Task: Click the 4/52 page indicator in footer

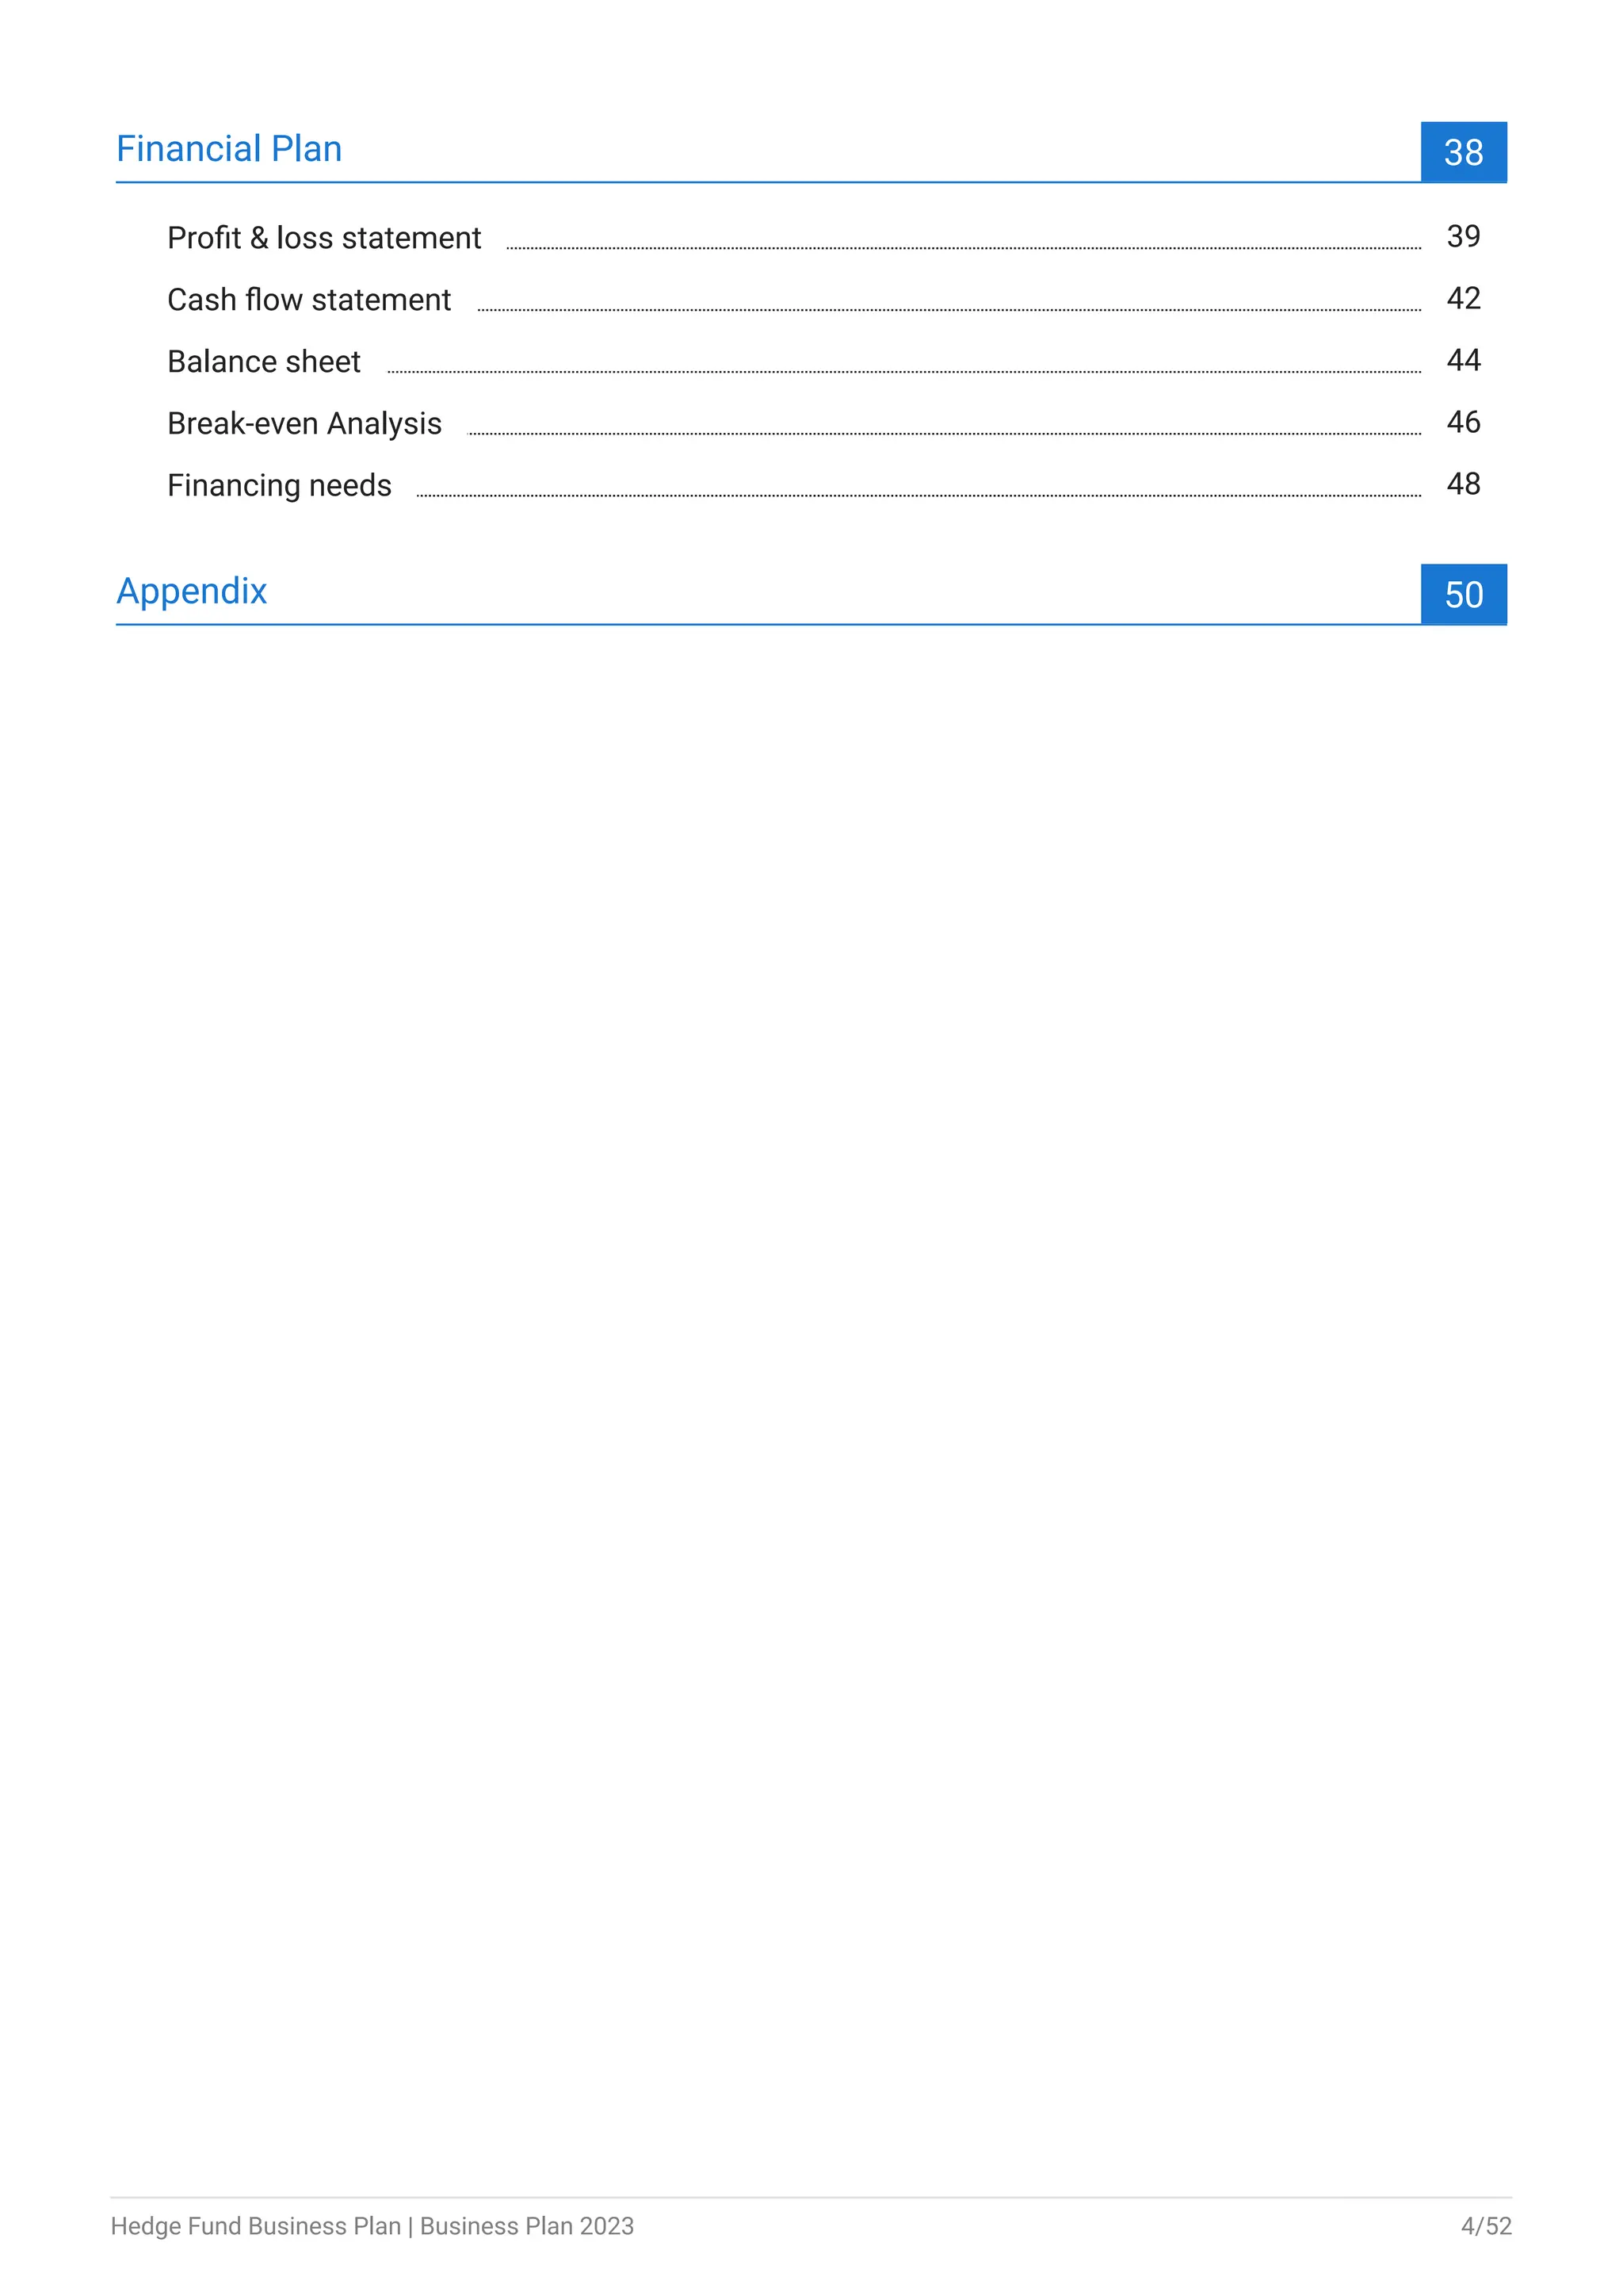Action: [1486, 2226]
